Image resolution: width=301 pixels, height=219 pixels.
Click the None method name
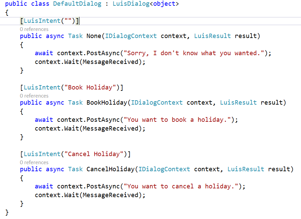[x=94, y=36]
